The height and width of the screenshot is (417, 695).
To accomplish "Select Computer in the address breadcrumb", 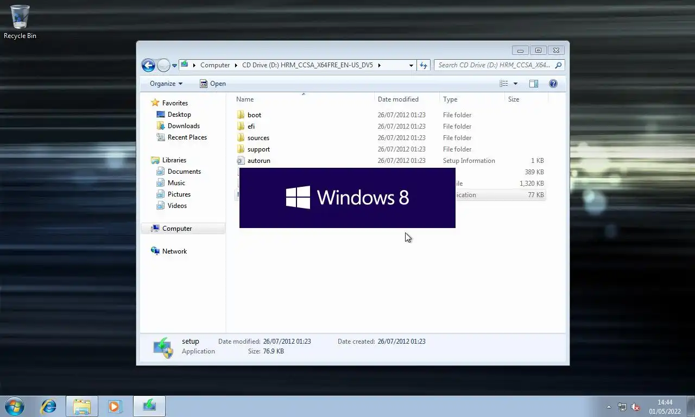I will [x=215, y=65].
